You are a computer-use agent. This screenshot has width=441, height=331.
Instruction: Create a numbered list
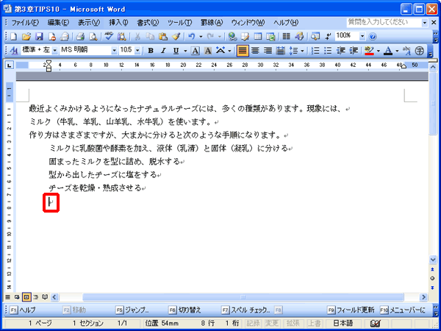315,51
